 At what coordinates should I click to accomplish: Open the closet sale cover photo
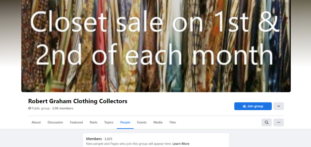(156, 46)
